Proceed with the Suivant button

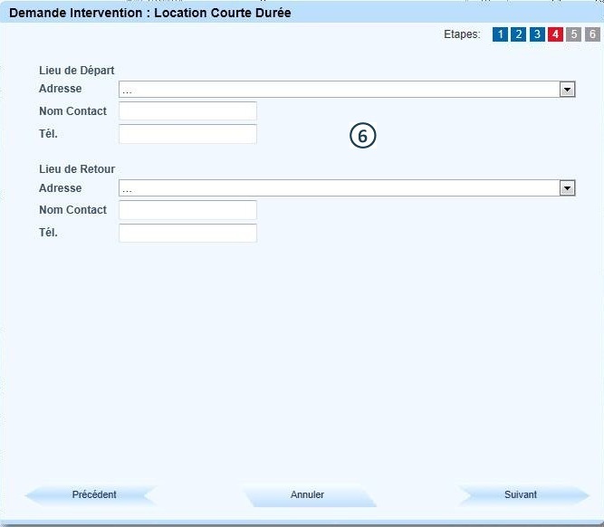521,495
